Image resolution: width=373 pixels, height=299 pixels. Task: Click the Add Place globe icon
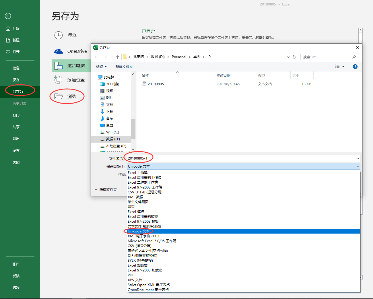[x=58, y=80]
